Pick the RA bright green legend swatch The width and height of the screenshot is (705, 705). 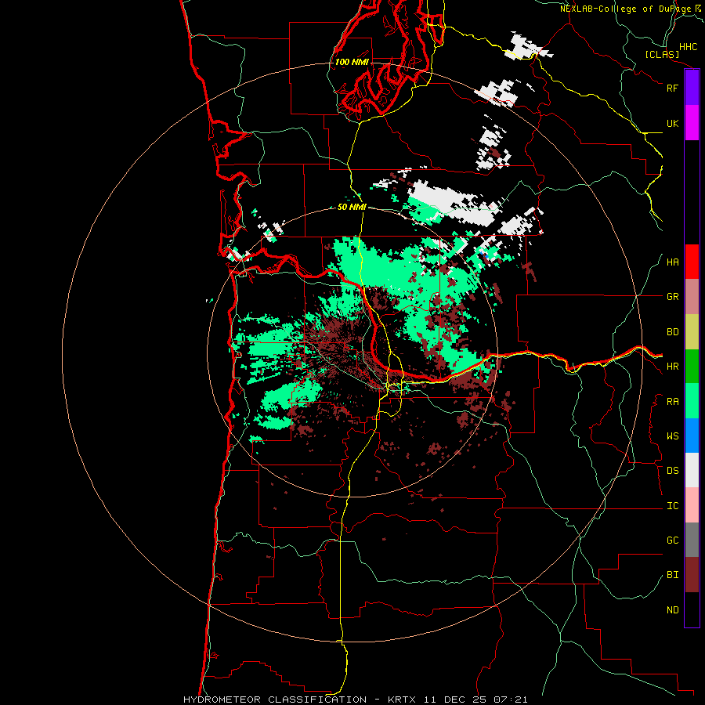point(692,401)
